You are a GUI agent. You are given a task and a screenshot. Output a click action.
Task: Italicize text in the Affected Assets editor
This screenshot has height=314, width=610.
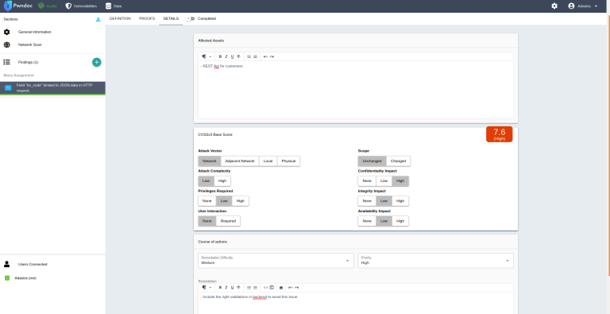[x=226, y=57]
